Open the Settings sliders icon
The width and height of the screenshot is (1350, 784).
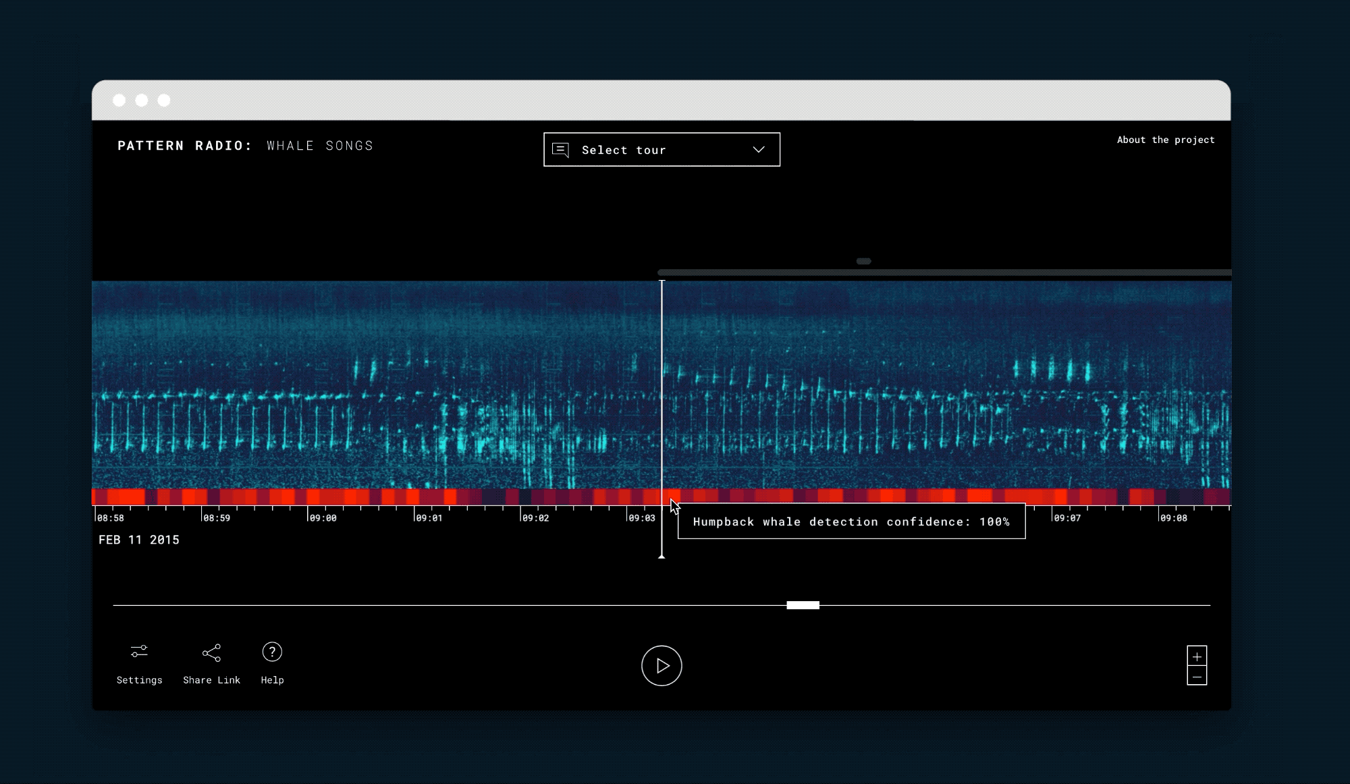click(x=139, y=652)
